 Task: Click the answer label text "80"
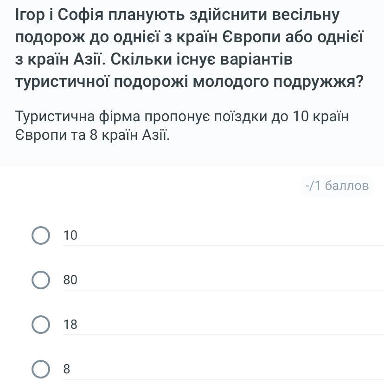[70, 280]
